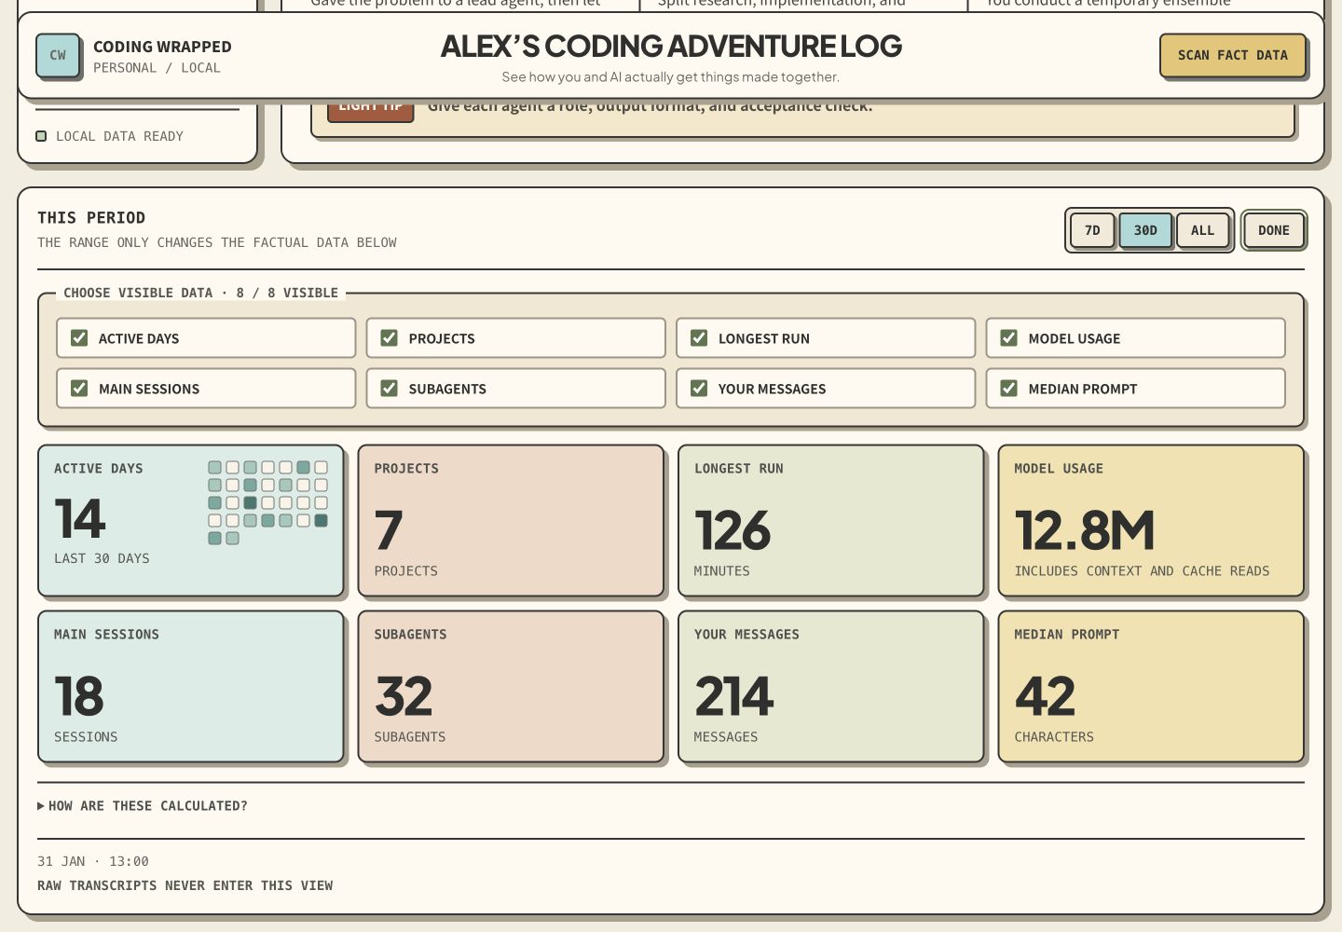The height and width of the screenshot is (932, 1342).
Task: Click the 'This Period' heading
Action: click(x=91, y=217)
